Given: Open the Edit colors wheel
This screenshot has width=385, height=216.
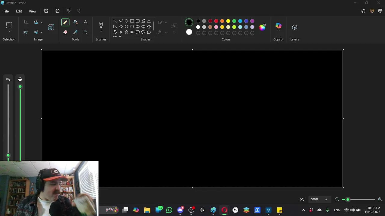Looking at the screenshot, I should click(263, 27).
